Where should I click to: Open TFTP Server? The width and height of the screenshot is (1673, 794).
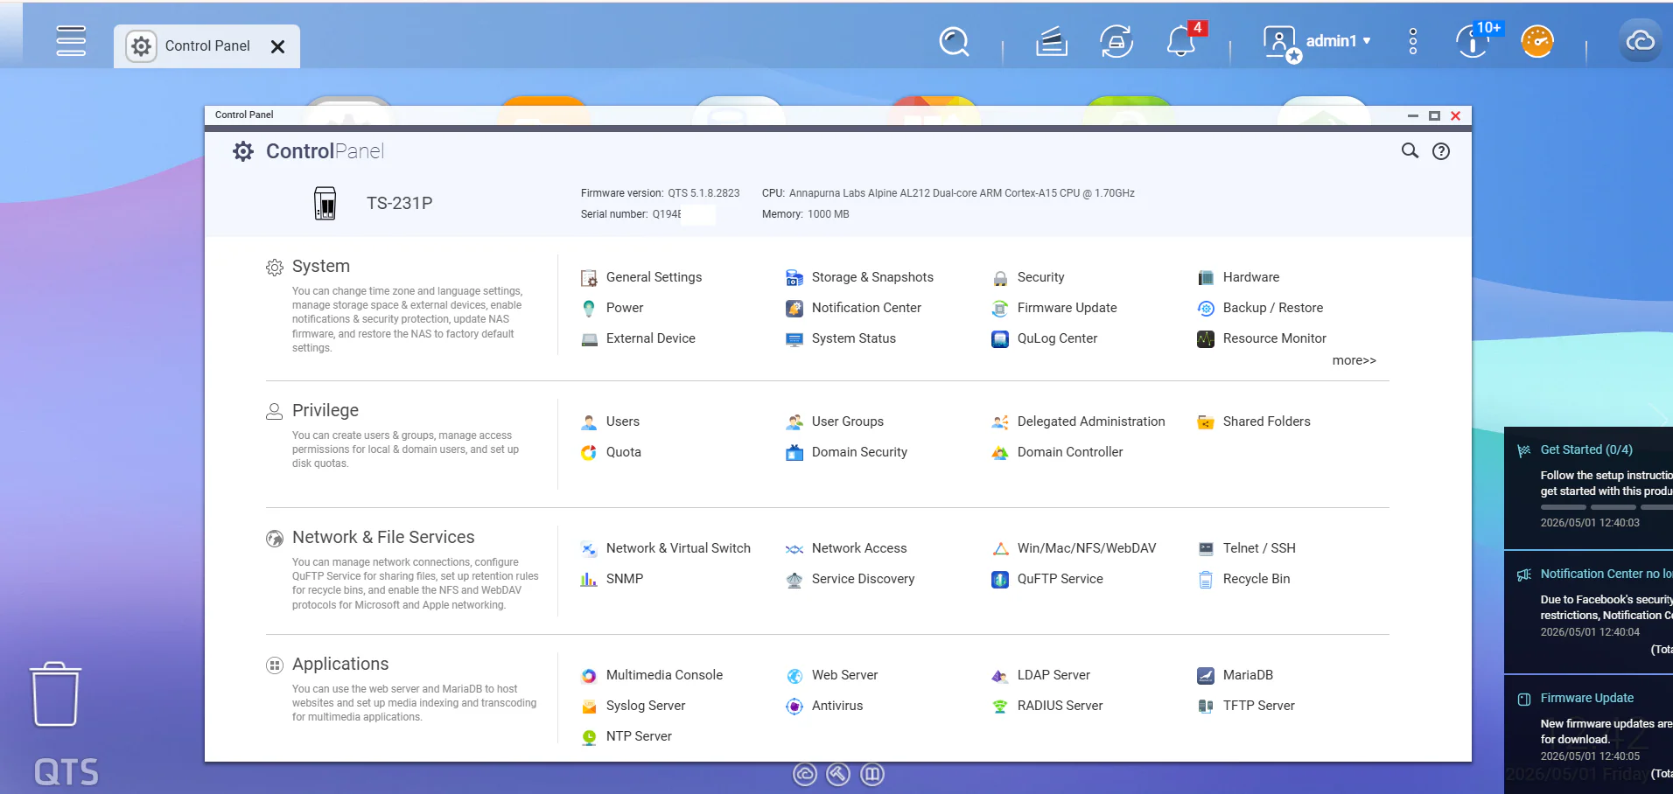1246,706
